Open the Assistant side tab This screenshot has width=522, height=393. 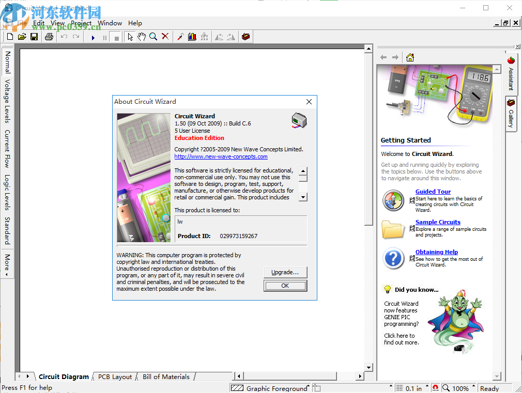pos(511,74)
